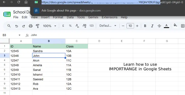The image size is (185, 95).
Task: Click the browser back arrow
Action: 4,2
